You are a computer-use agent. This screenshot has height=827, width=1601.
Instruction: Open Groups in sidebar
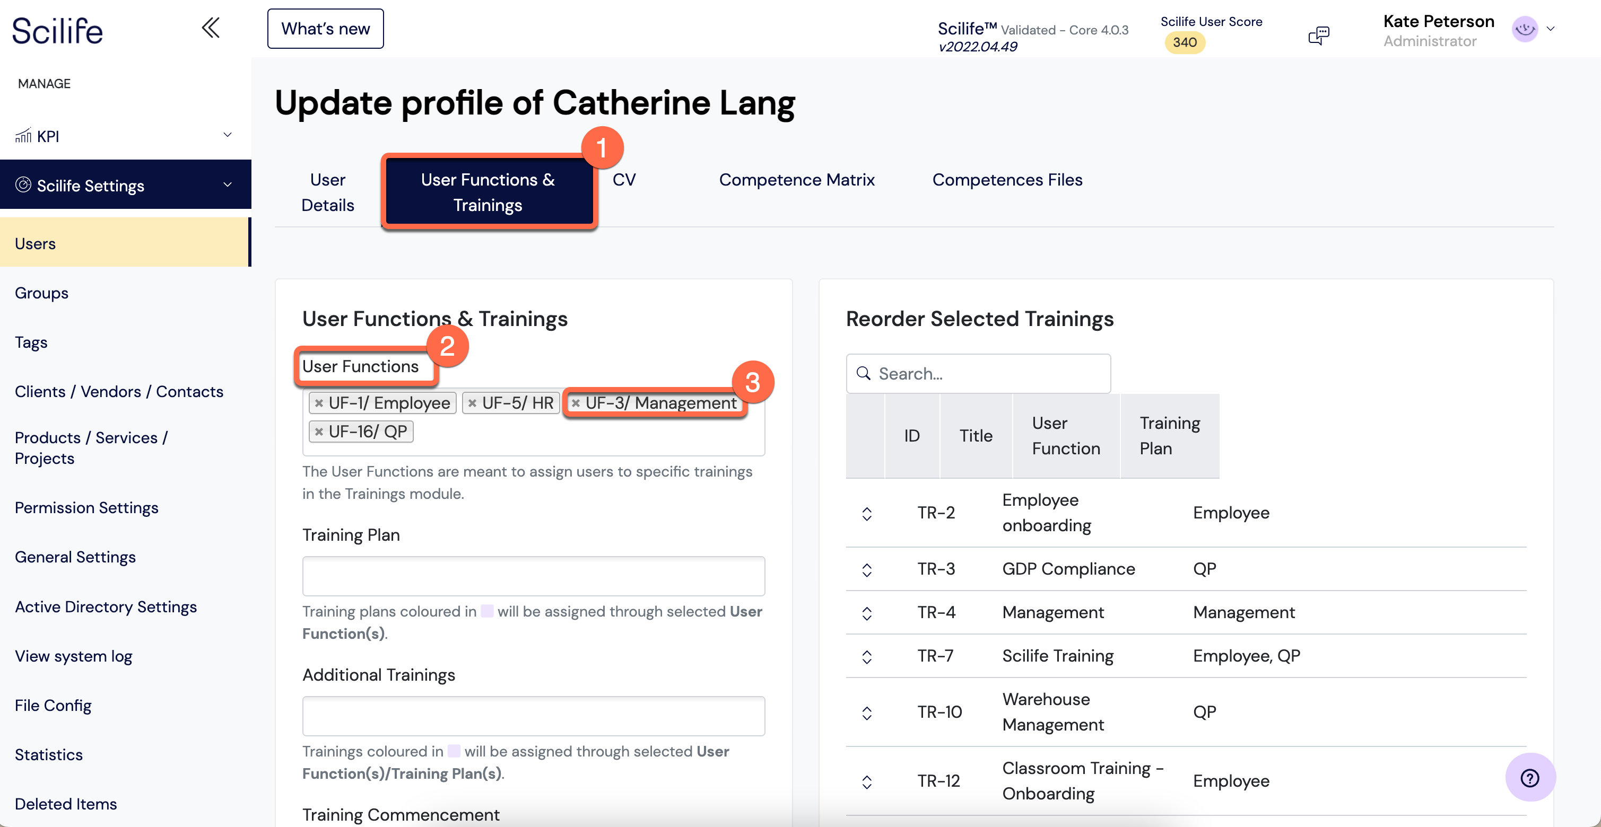(x=41, y=293)
